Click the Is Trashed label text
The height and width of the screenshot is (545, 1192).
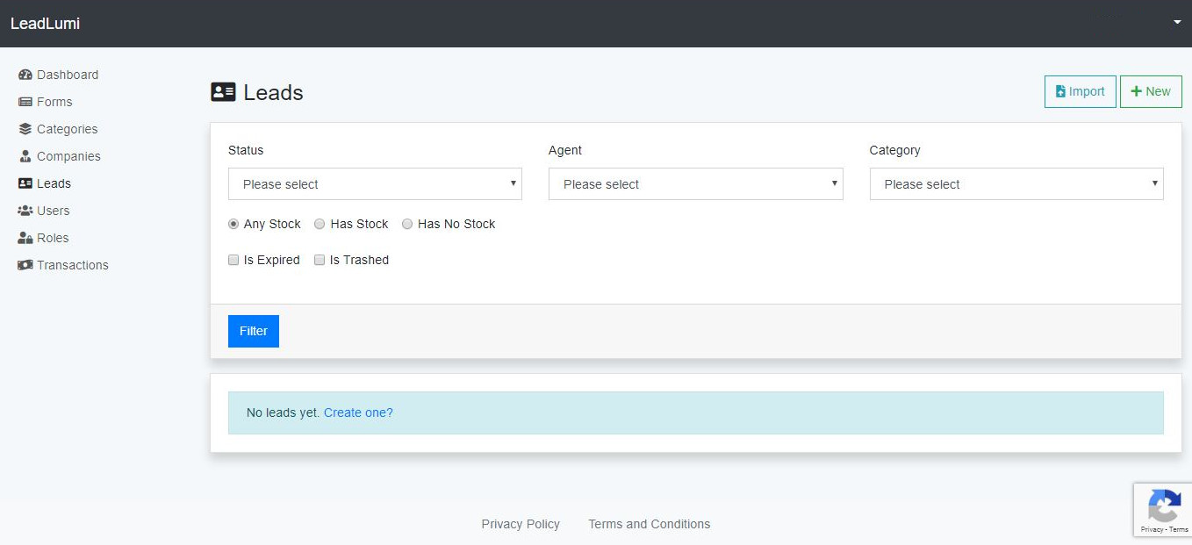pos(359,260)
